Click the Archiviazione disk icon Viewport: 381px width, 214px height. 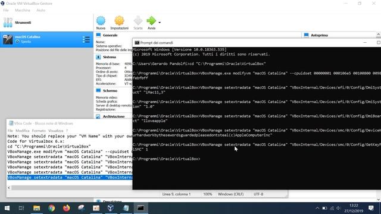click(x=98, y=117)
